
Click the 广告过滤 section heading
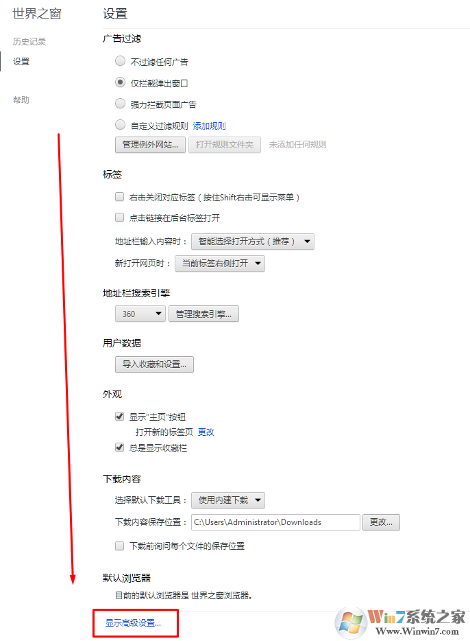pos(122,39)
